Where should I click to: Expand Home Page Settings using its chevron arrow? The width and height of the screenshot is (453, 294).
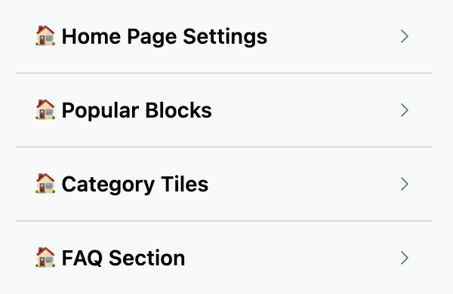tap(405, 36)
